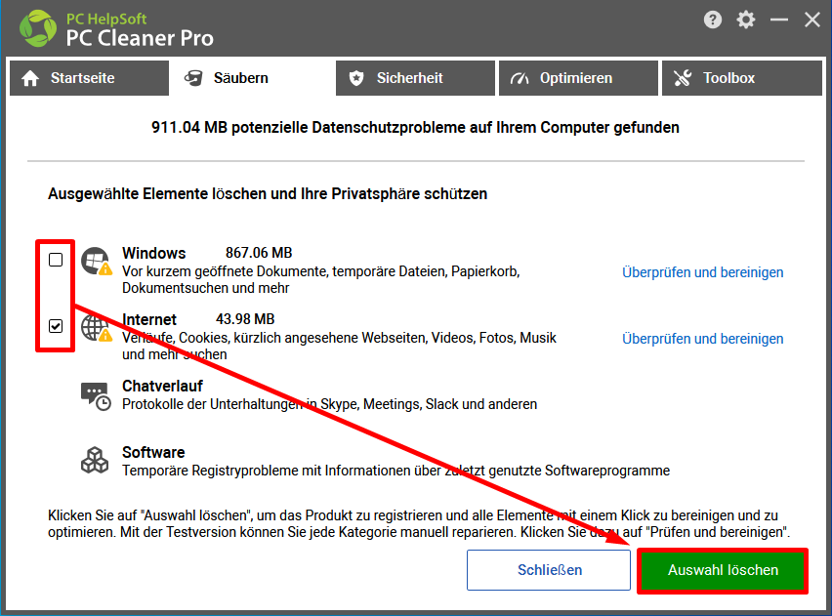Click the Chatverlauf speech bubble icon
This screenshot has height=616, width=832.
click(96, 396)
